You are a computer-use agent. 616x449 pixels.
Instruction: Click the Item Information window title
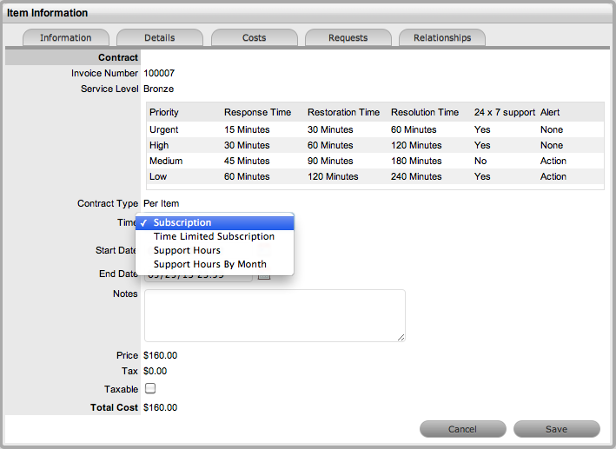pyautogui.click(x=48, y=13)
